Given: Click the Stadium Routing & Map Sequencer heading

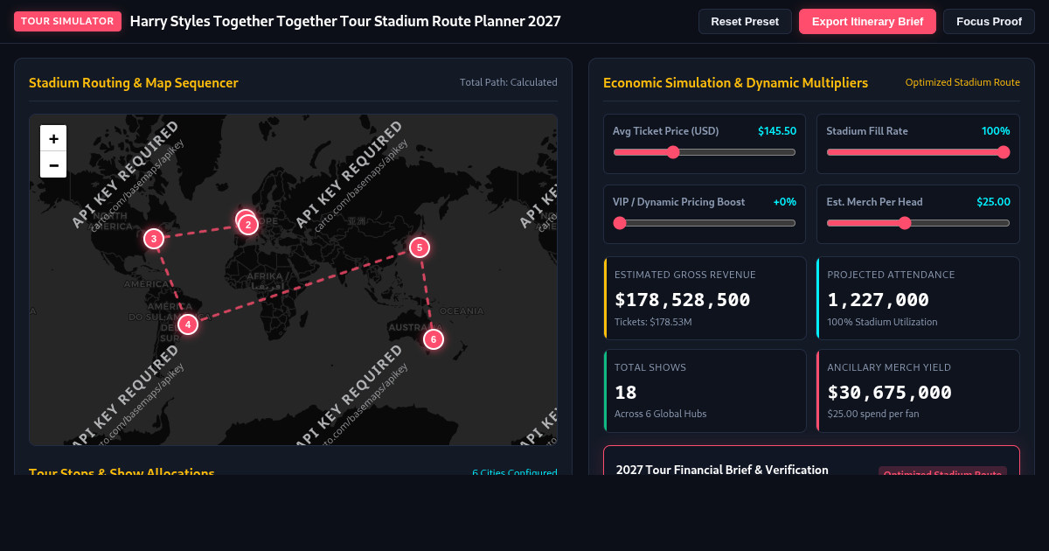Looking at the screenshot, I should (x=134, y=83).
